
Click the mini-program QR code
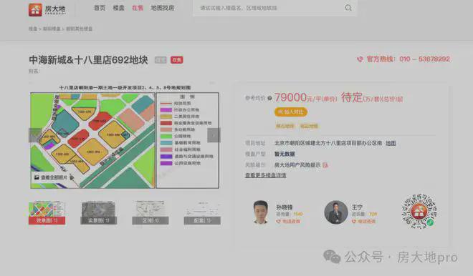click(419, 211)
